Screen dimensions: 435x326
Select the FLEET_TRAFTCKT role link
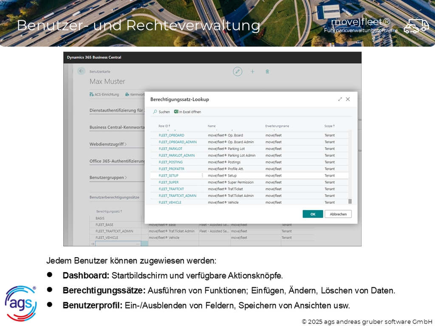tap(171, 189)
